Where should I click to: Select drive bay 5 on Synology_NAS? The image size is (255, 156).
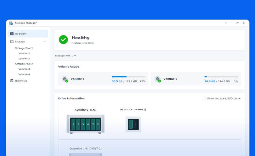point(93,124)
